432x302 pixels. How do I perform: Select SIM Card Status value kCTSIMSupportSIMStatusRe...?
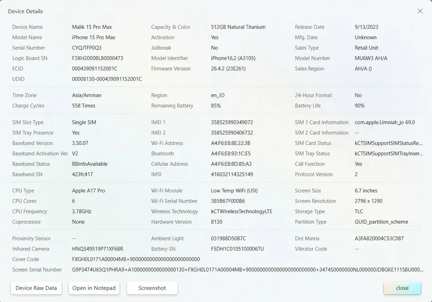[x=388, y=143]
